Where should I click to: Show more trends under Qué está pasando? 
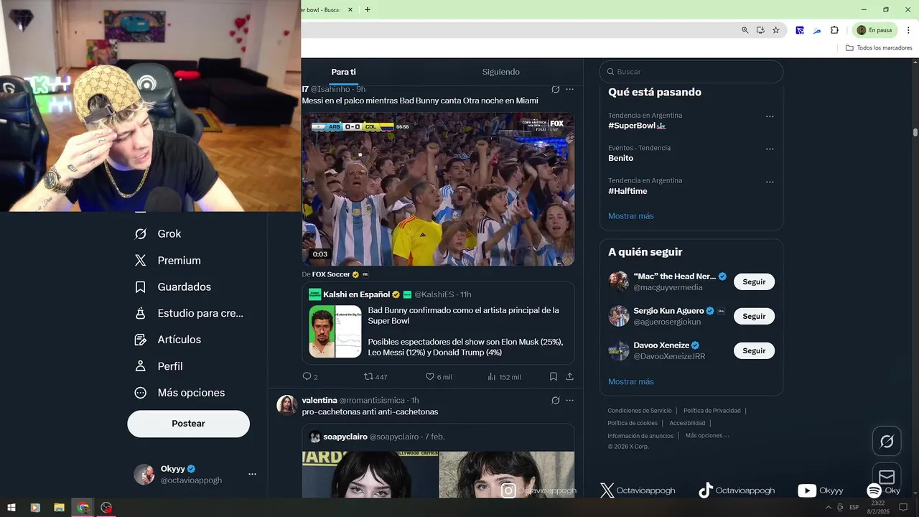click(x=630, y=216)
